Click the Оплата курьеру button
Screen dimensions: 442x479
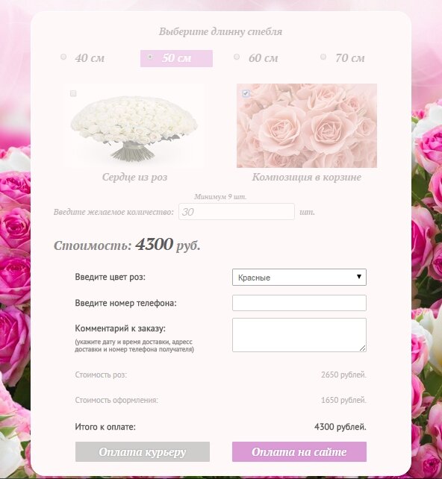[x=143, y=451]
